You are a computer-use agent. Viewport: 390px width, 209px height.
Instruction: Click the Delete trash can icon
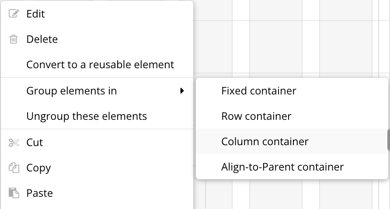[x=14, y=39]
